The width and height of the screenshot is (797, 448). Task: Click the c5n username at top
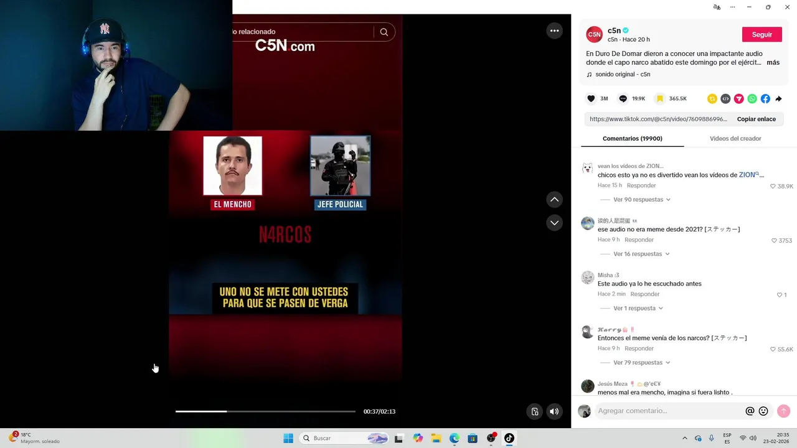[x=614, y=30]
